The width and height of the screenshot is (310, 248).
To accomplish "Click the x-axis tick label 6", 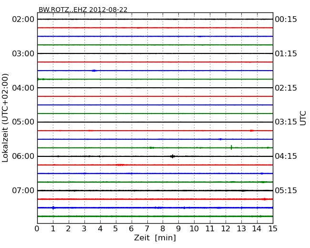I will tap(131, 229).
